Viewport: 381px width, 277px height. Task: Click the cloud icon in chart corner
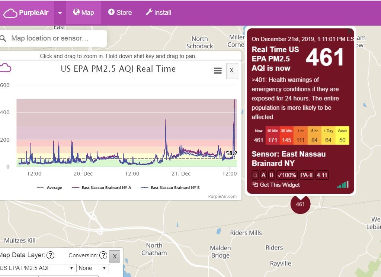5,68
